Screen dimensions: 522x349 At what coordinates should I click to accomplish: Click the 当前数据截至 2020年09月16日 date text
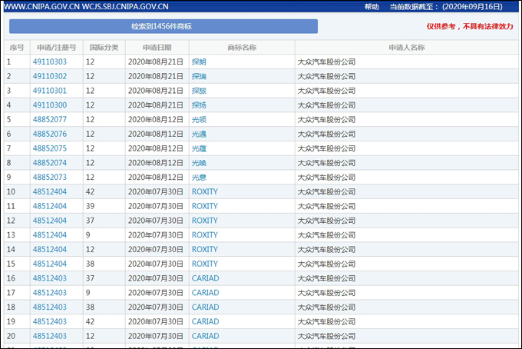(446, 7)
